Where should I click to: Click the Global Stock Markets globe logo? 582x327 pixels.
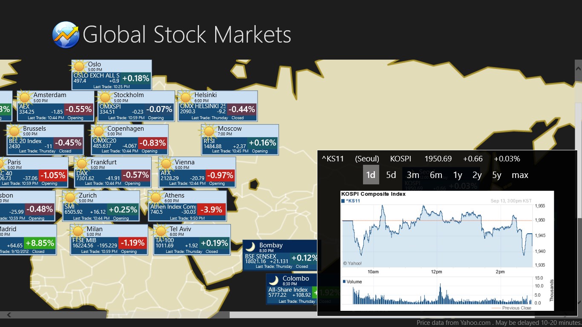click(66, 35)
